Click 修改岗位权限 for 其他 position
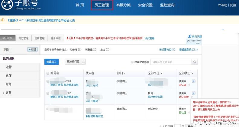The height and width of the screenshot is (127, 239). click(x=155, y=97)
